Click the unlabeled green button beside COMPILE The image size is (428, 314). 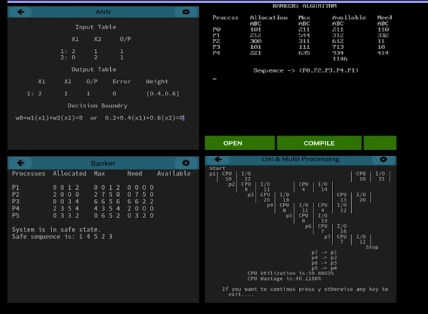pos(380,143)
